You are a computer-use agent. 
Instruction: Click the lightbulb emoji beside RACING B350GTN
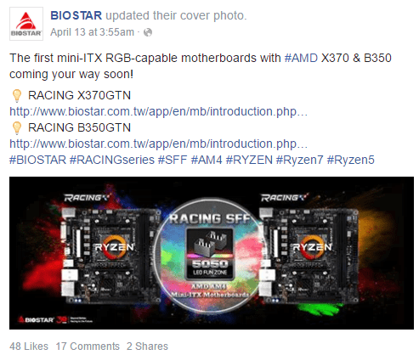[17, 128]
